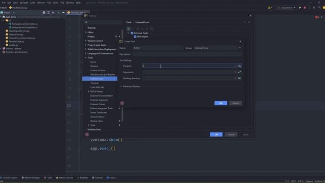Click Cancel in the Settings dialog
325x183 pixels.
click(231, 134)
